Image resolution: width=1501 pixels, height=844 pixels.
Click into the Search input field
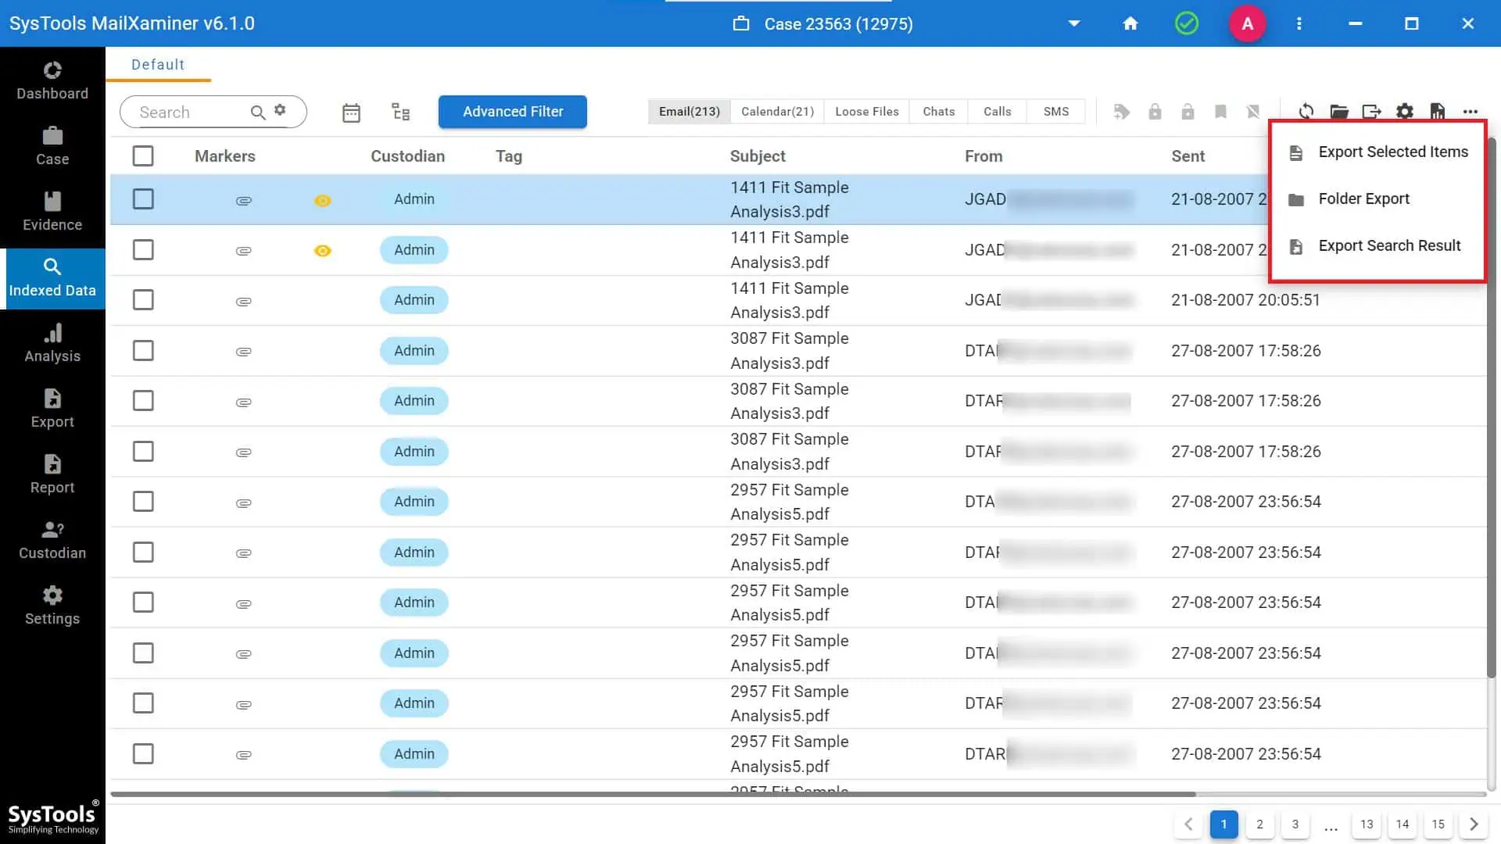click(192, 113)
